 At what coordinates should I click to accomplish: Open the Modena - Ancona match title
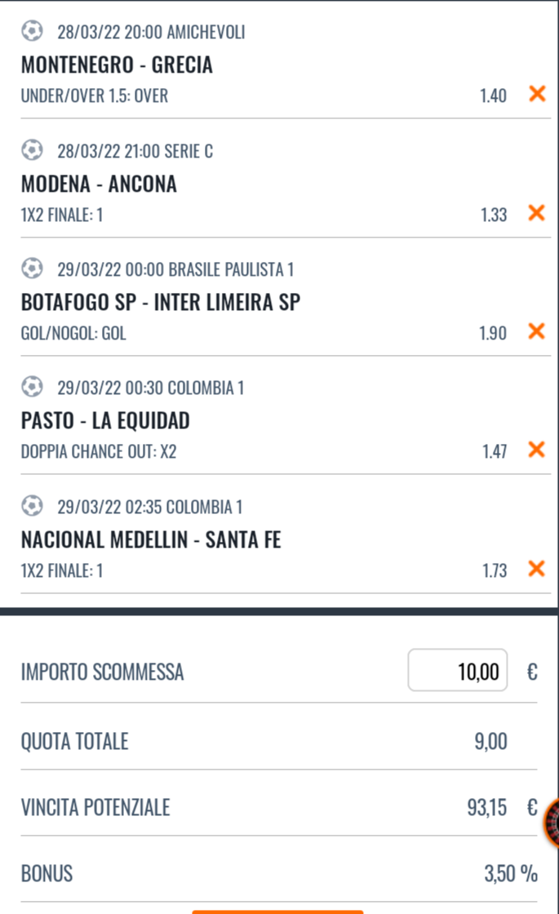(x=99, y=184)
